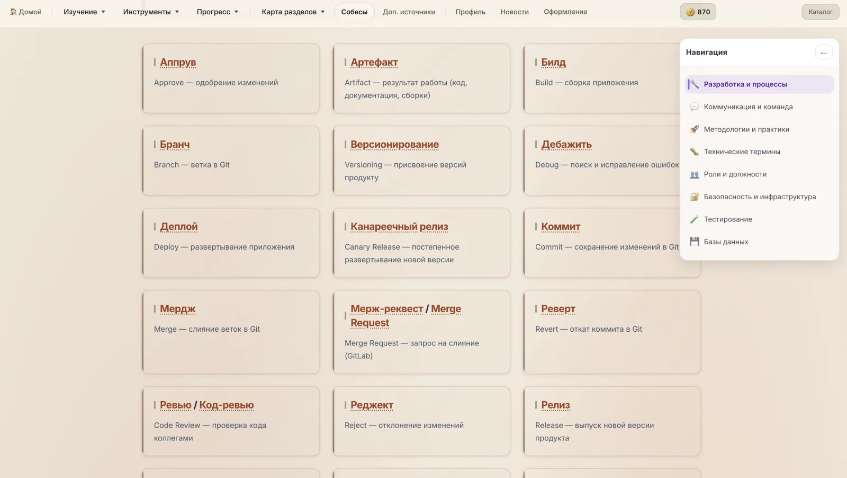Open the Инструменты dropdown menu
This screenshot has width=847, height=478.
click(151, 12)
